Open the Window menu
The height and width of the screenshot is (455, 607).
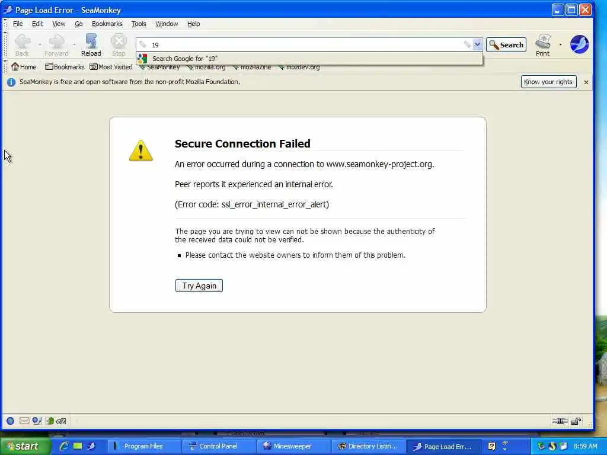pyautogui.click(x=167, y=24)
